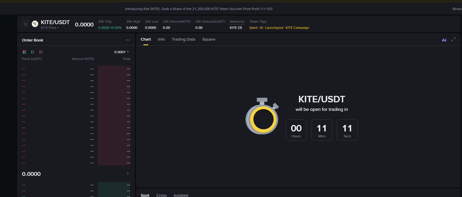Open the Trading Data tab
This screenshot has width=462, height=197.
tap(183, 39)
